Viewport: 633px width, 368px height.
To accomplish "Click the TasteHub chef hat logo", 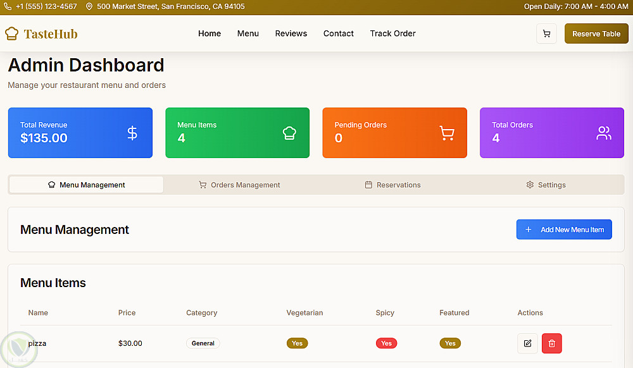I will click(11, 34).
